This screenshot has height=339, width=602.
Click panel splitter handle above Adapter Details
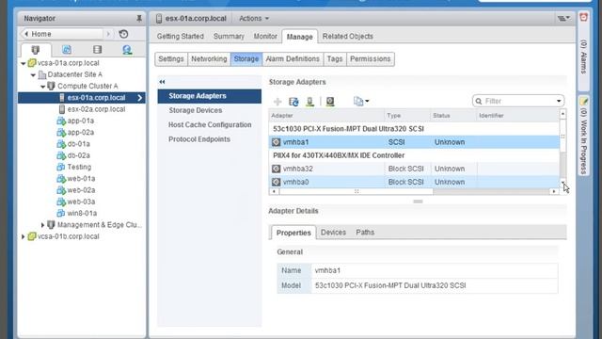point(418,202)
